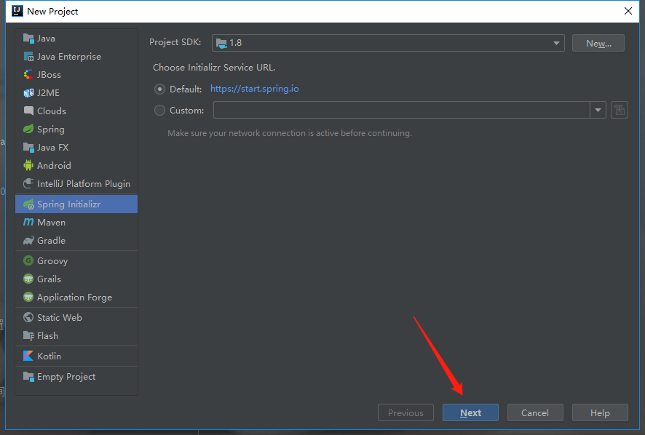Select the 'Groovy' entry text
Image resolution: width=645 pixels, height=435 pixels.
coord(52,261)
